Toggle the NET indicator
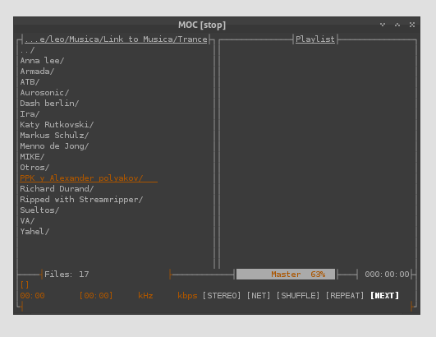 click(259, 296)
